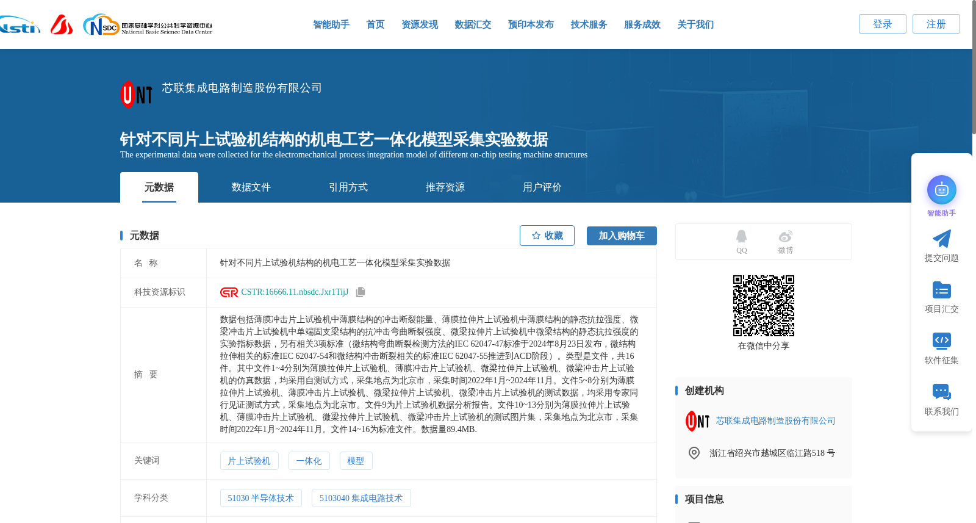The height and width of the screenshot is (523, 976).
Task: Click the red flame-shaped logo
Action: click(x=62, y=25)
